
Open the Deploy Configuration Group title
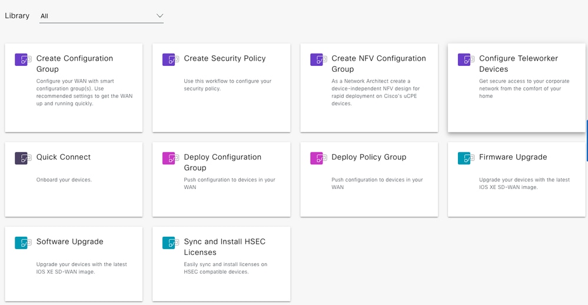(x=222, y=163)
